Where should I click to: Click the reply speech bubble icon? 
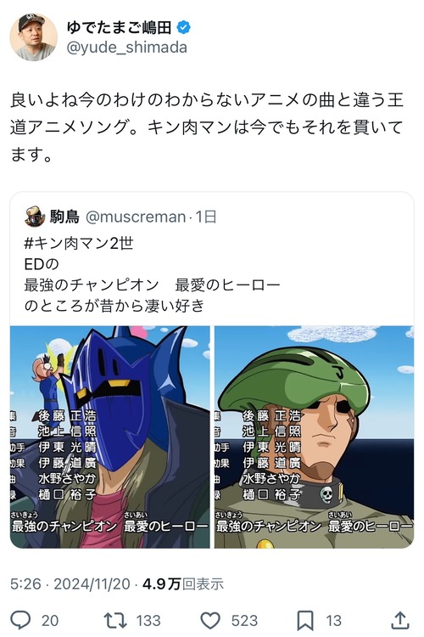click(20, 620)
